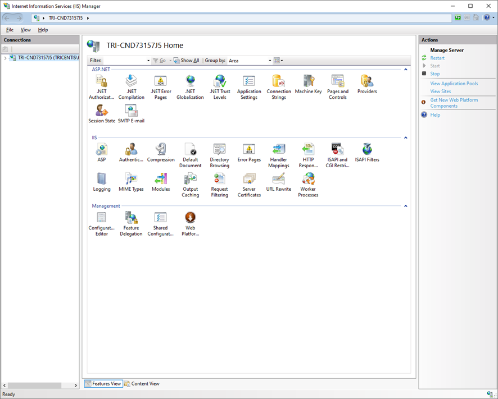Open ISAPI Filters settings
This screenshot has height=399, width=498.
[366, 152]
